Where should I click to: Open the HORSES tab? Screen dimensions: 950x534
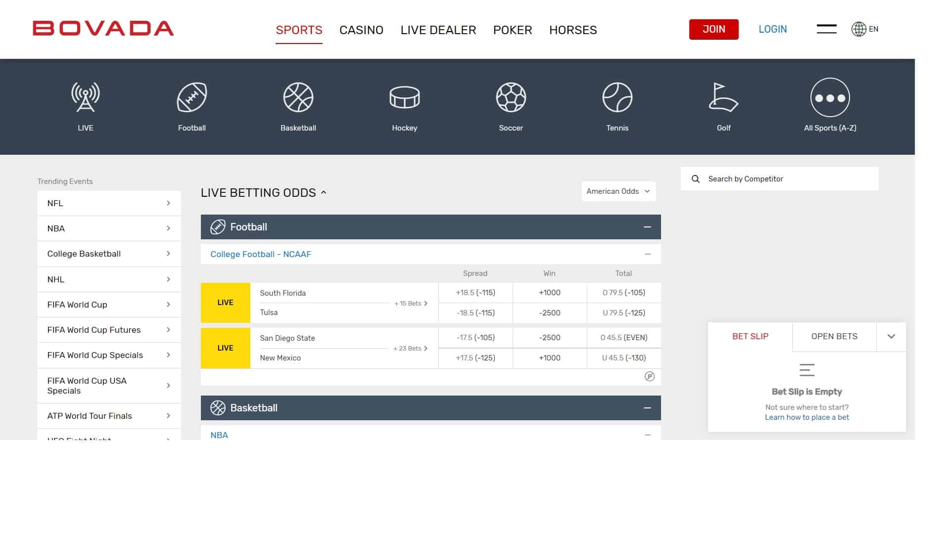[573, 30]
